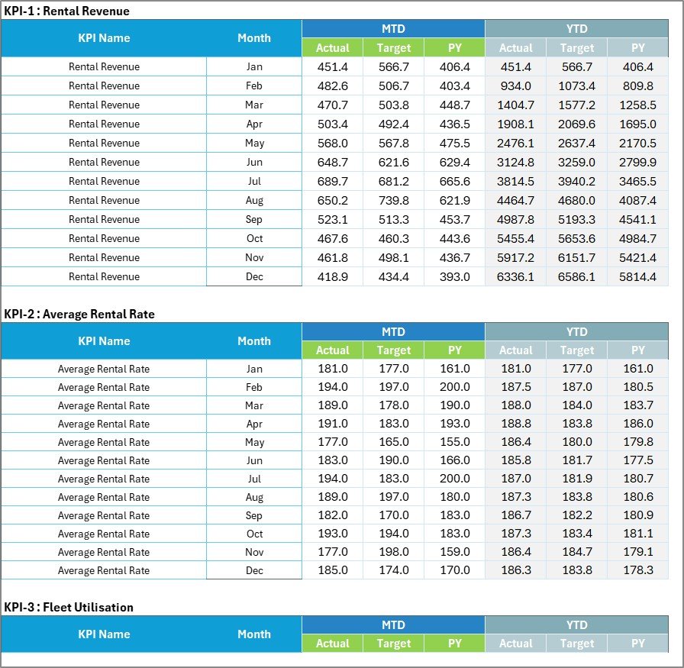Click the Rental Revenue row's Dec month cell
The image size is (684, 668).
(x=254, y=277)
